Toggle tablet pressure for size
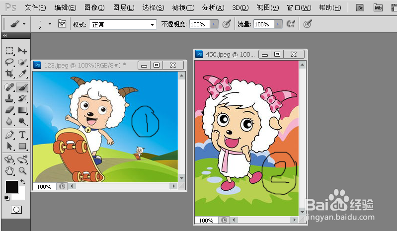This screenshot has height=231, width=397. pyautogui.click(x=307, y=24)
